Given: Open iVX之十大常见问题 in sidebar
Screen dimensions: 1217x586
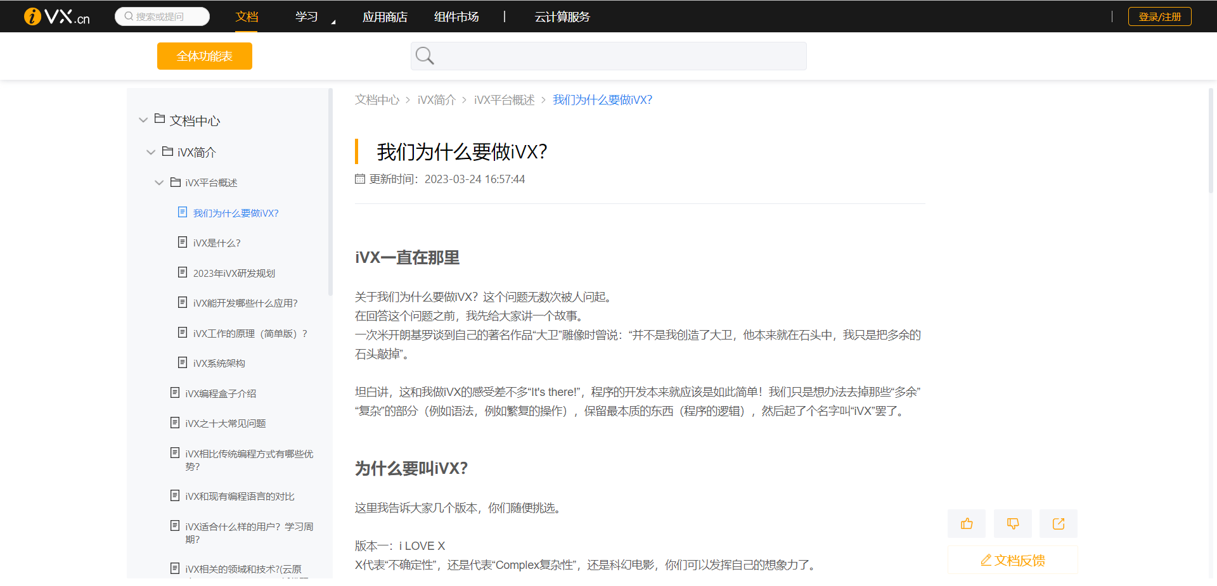Looking at the screenshot, I should point(226,423).
